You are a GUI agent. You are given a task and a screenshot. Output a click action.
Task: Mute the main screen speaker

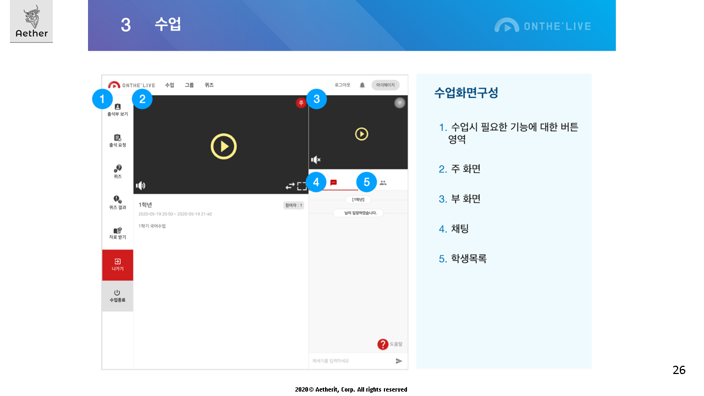141,186
